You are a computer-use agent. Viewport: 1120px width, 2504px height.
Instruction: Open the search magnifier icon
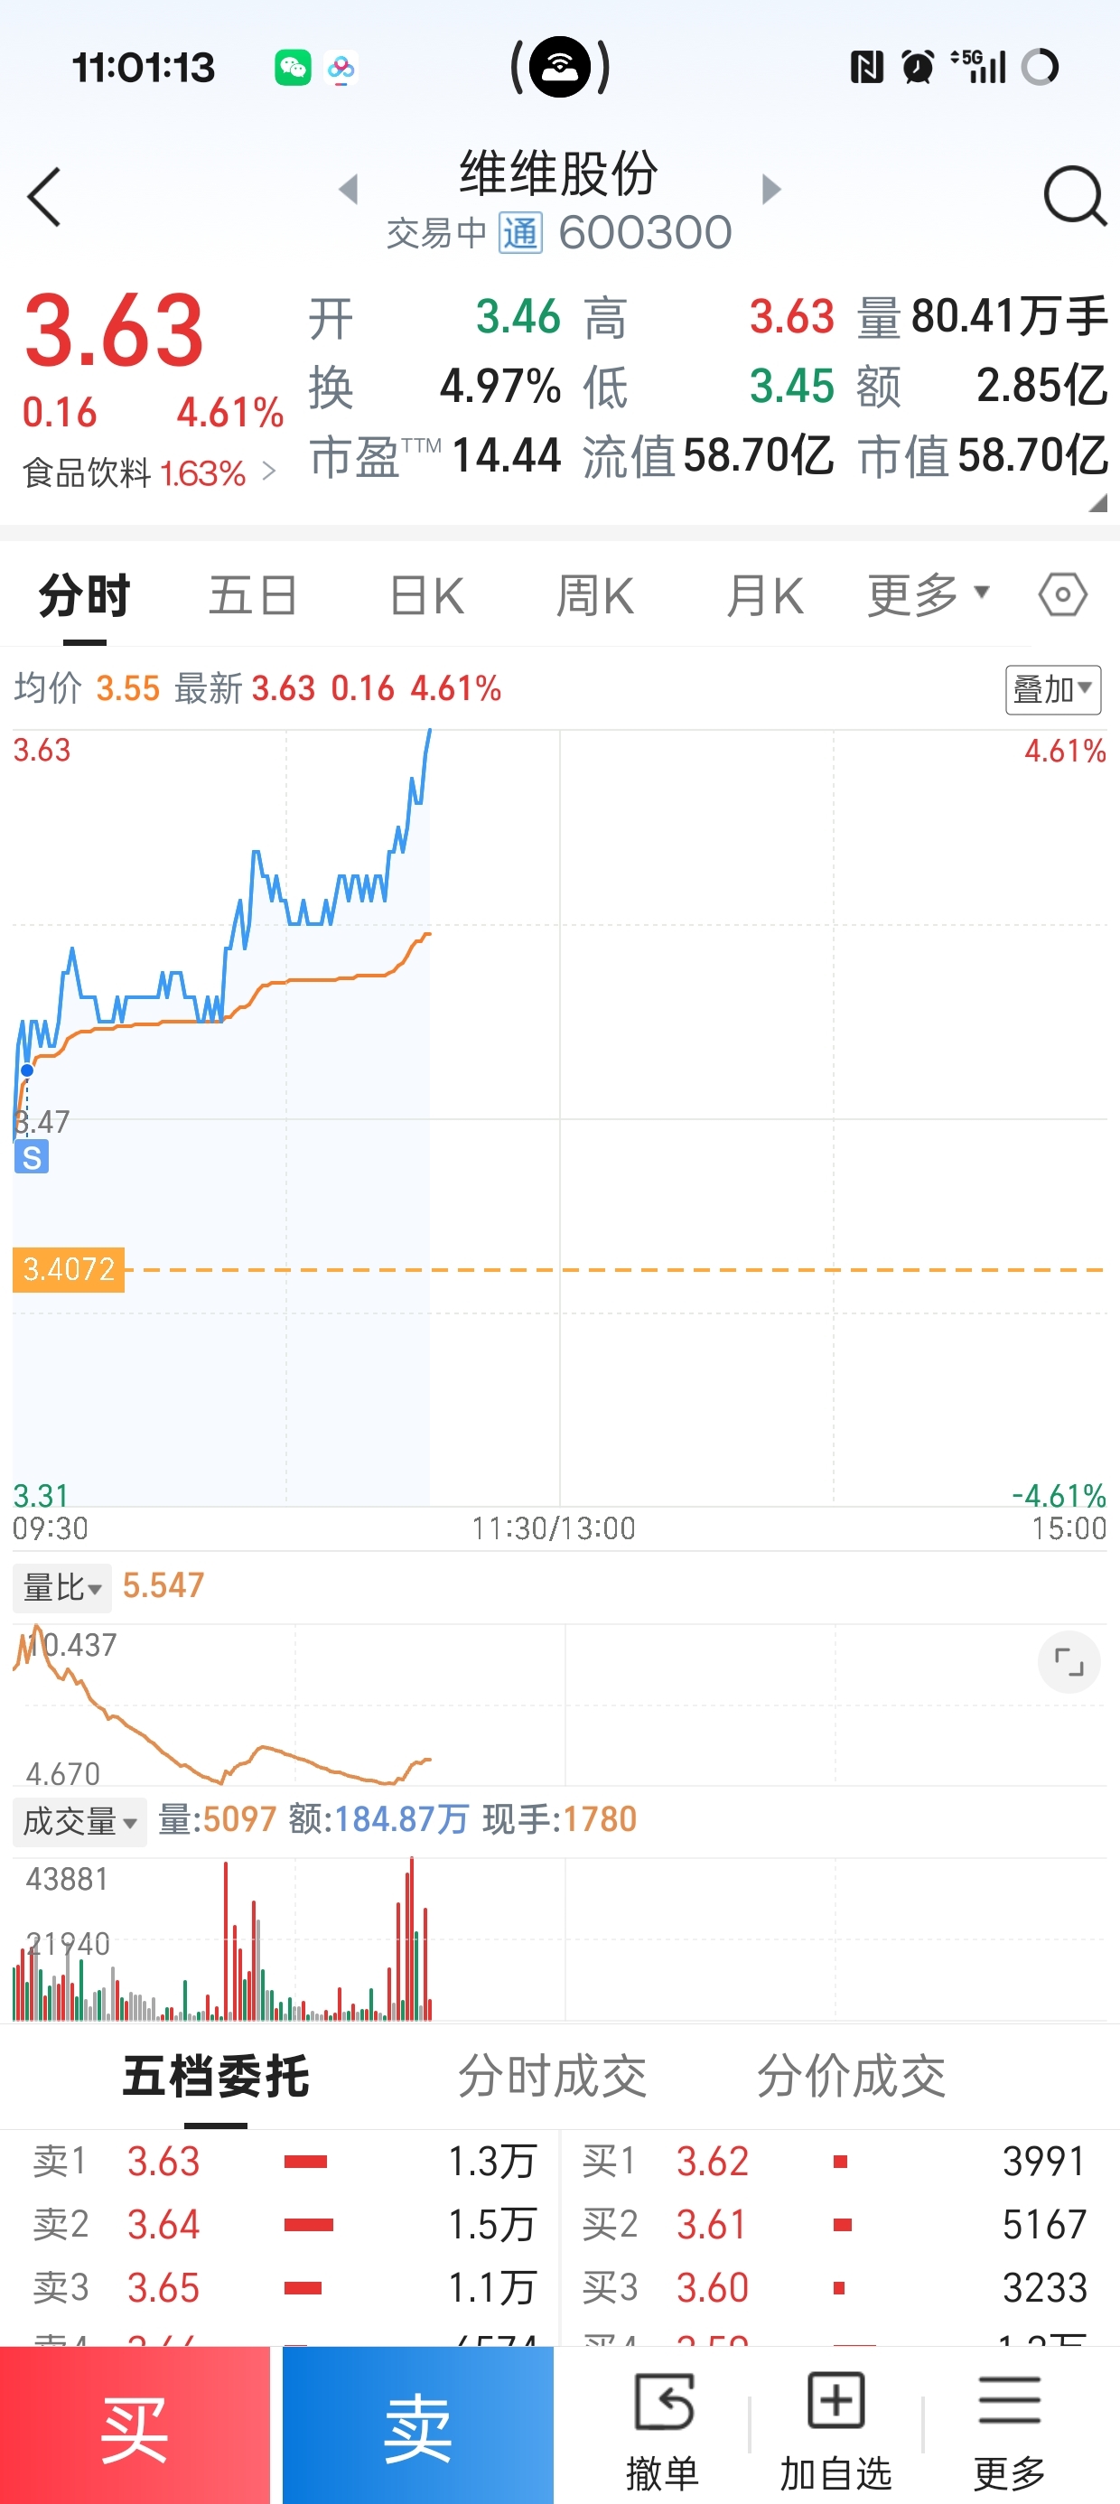coord(1073,196)
